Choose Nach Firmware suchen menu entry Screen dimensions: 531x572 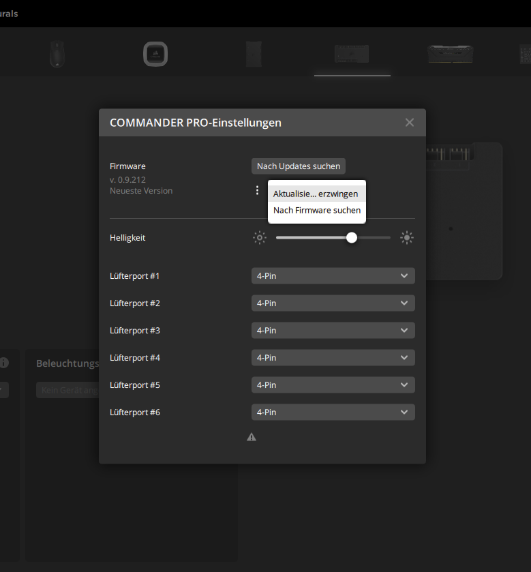tap(316, 210)
